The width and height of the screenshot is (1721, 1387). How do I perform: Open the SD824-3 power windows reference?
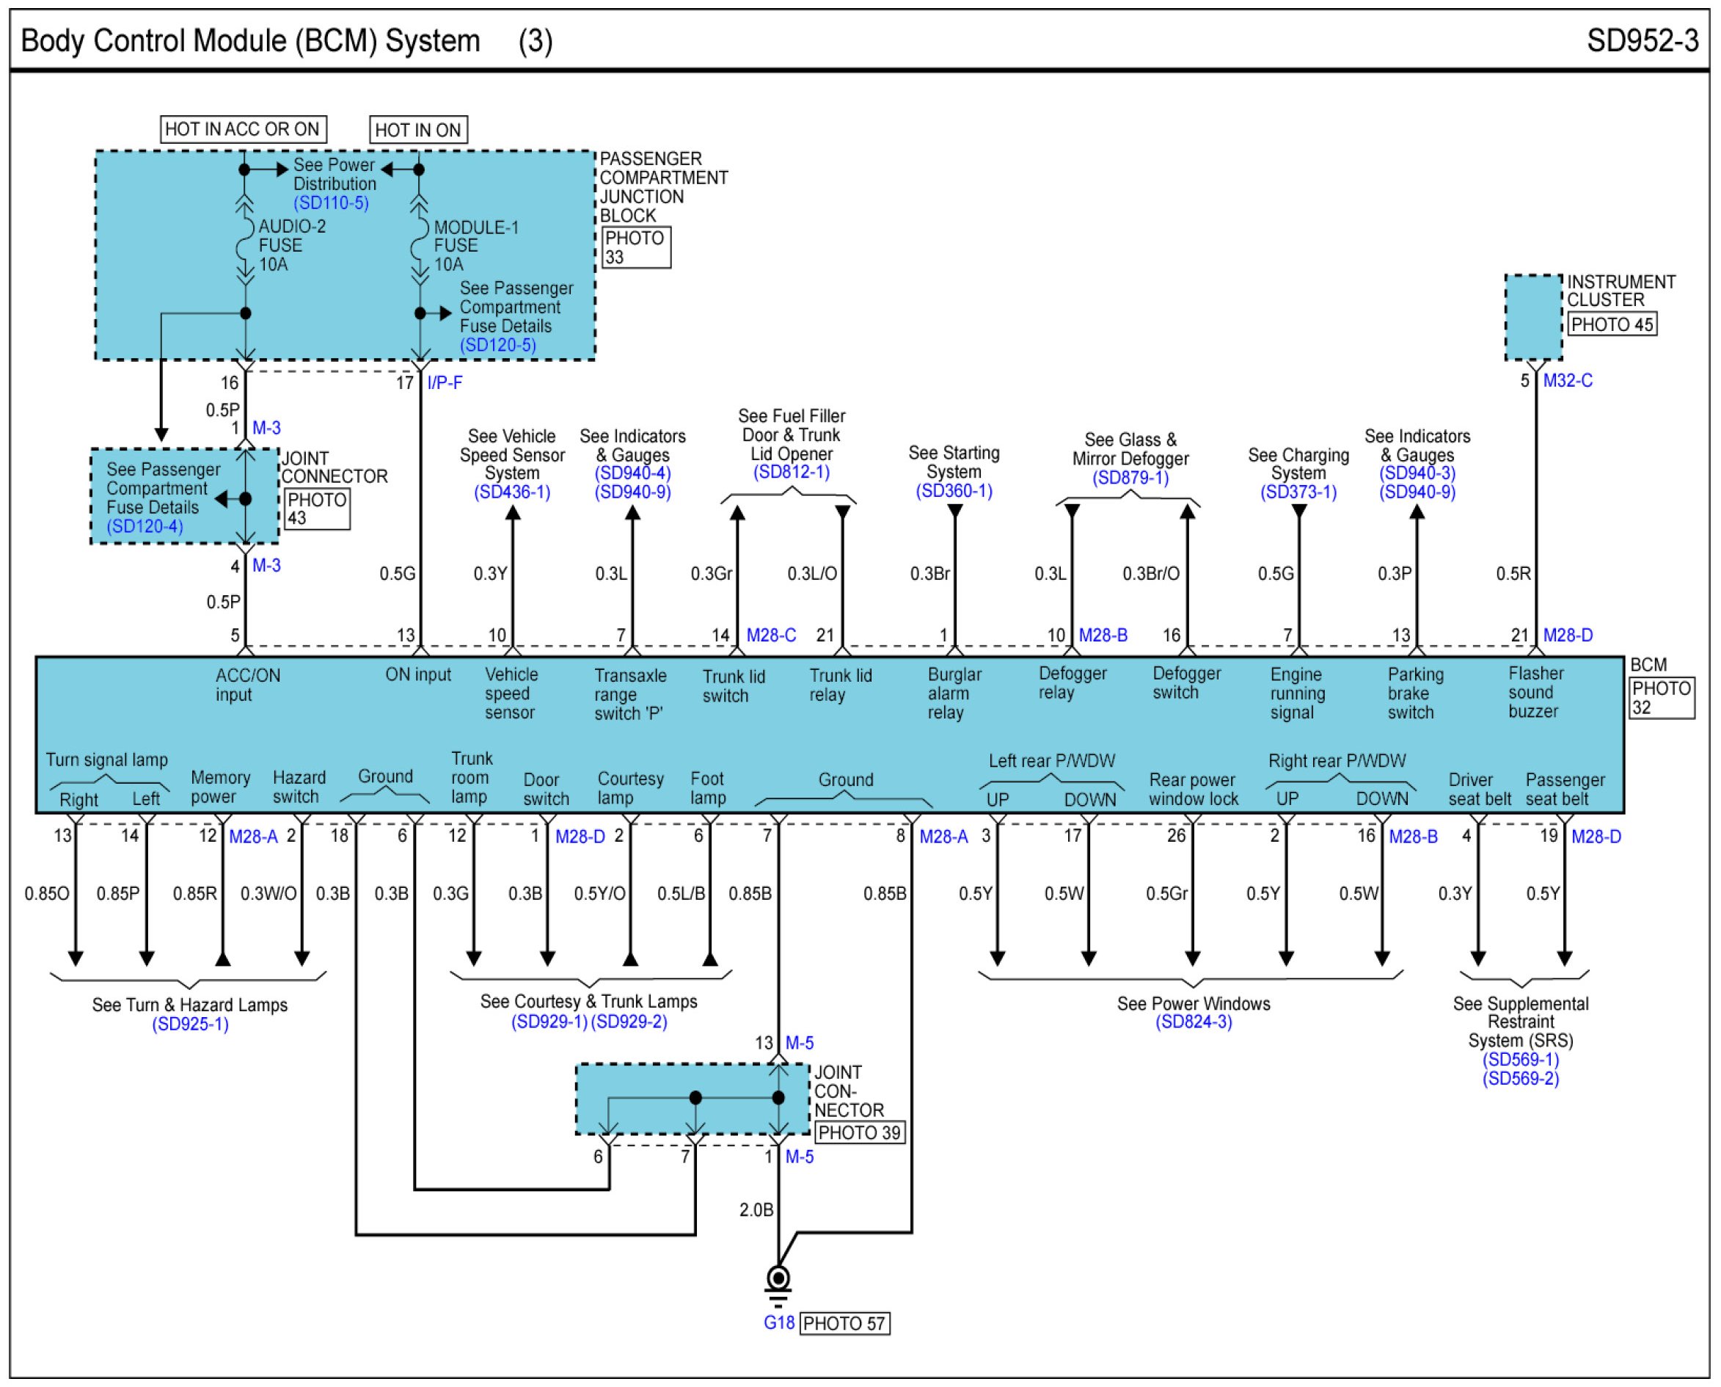point(1193,1022)
